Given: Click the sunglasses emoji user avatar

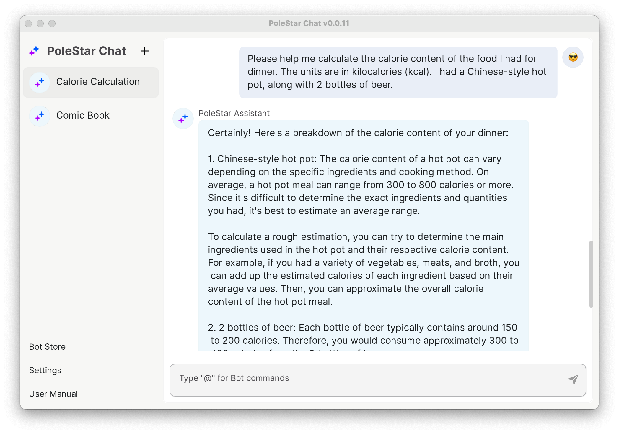Looking at the screenshot, I should 573,57.
